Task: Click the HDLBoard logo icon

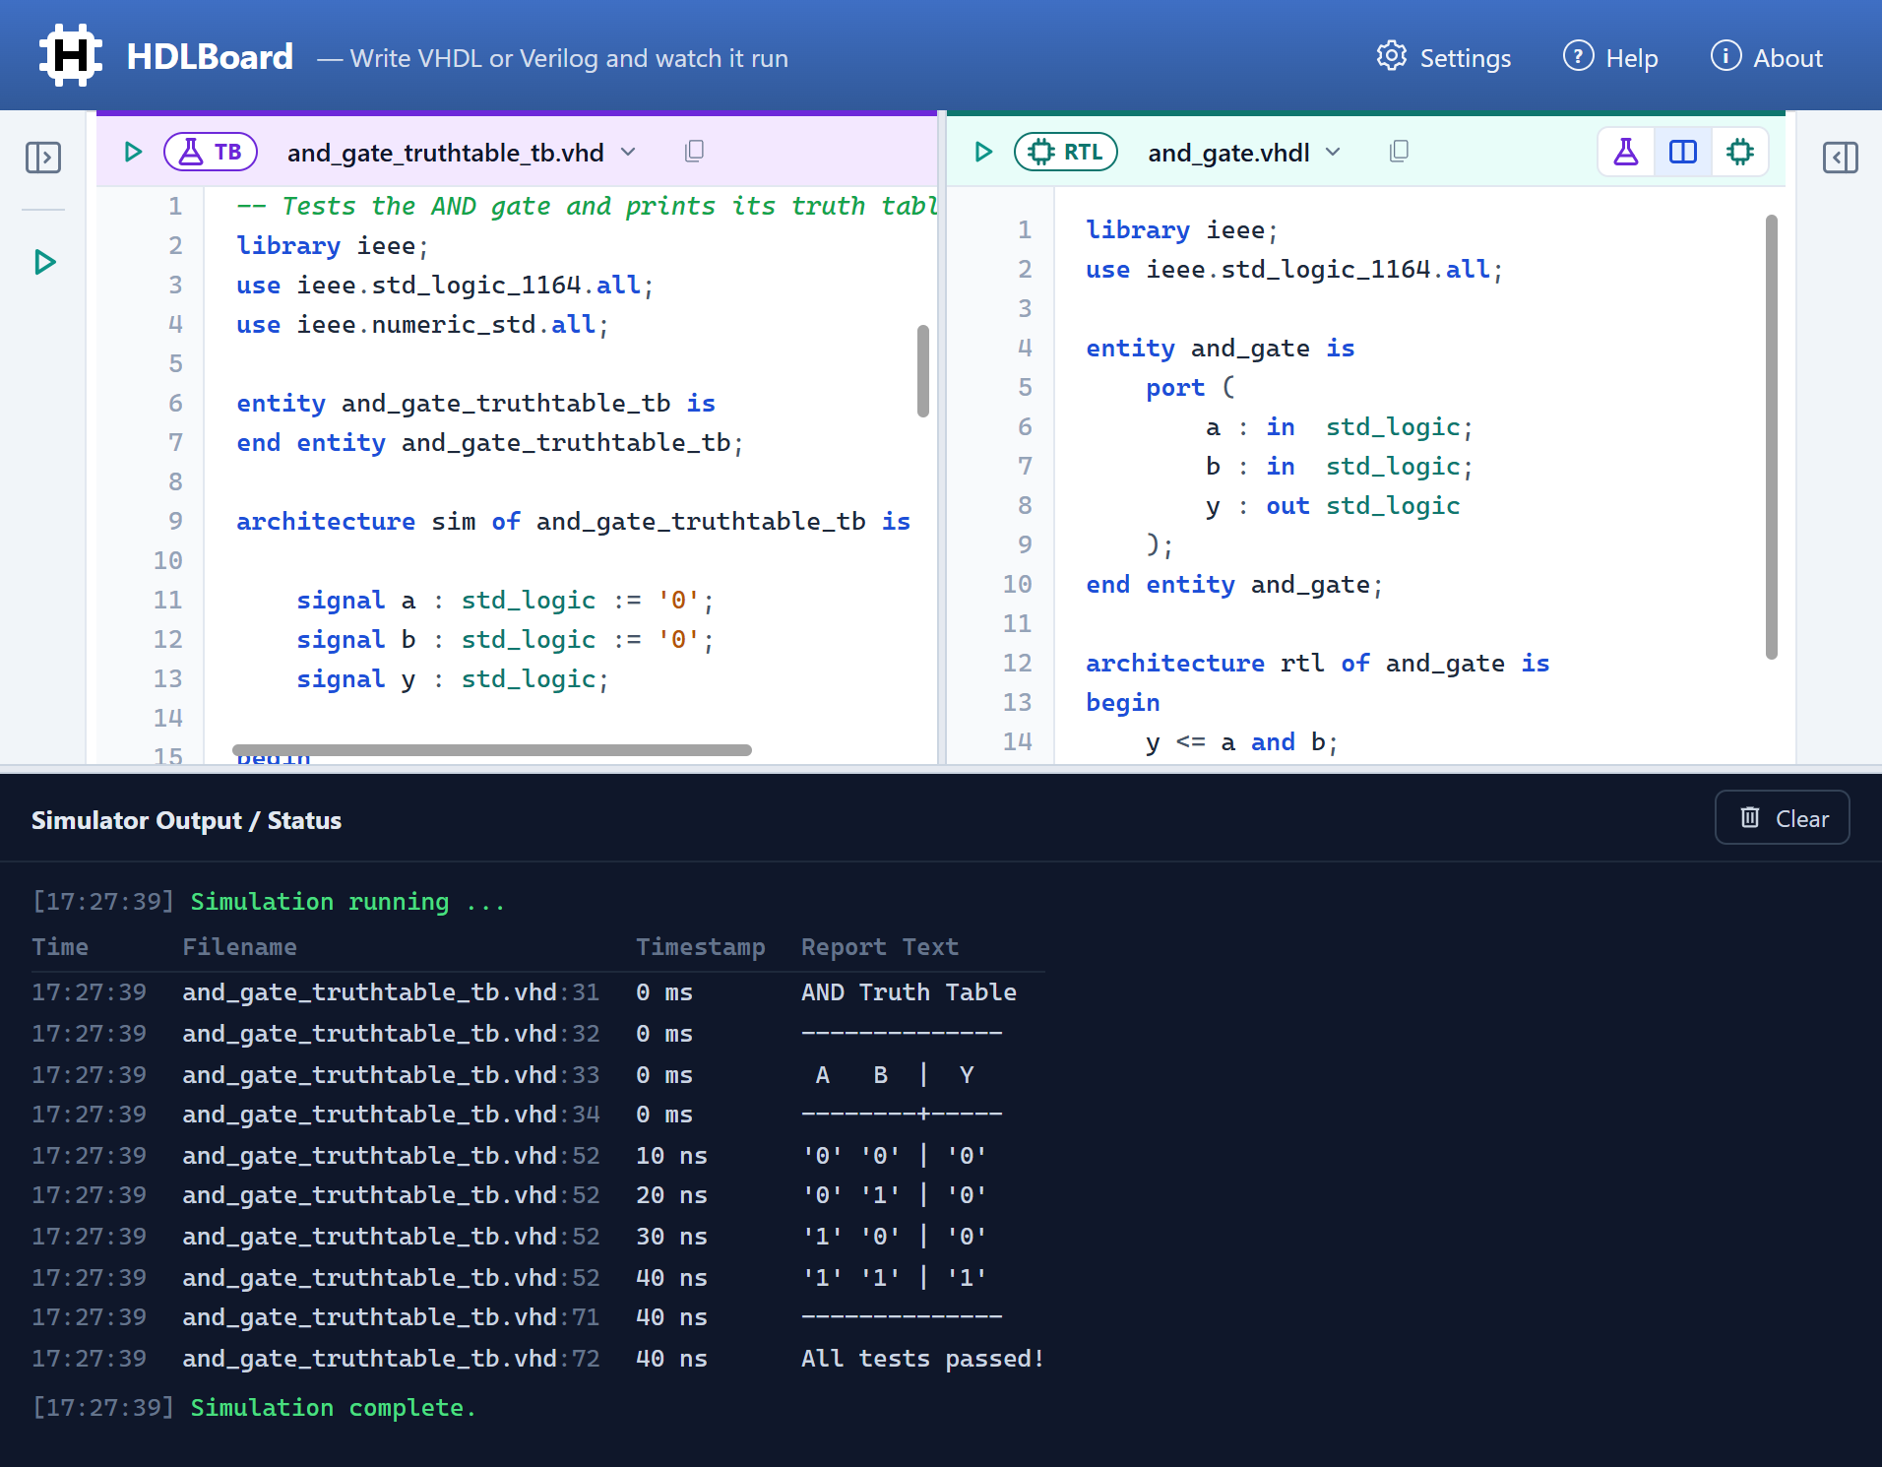Action: point(70,55)
